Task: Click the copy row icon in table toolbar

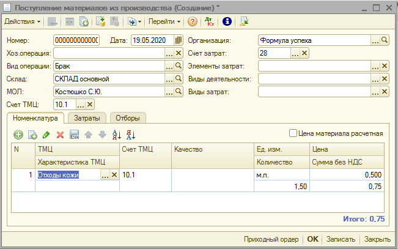Action: tap(32, 135)
